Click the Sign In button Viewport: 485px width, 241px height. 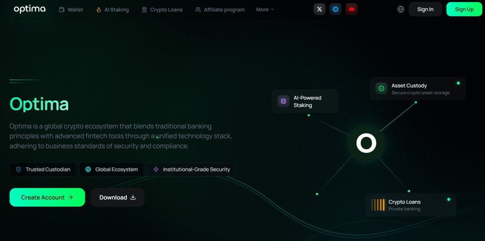click(425, 9)
